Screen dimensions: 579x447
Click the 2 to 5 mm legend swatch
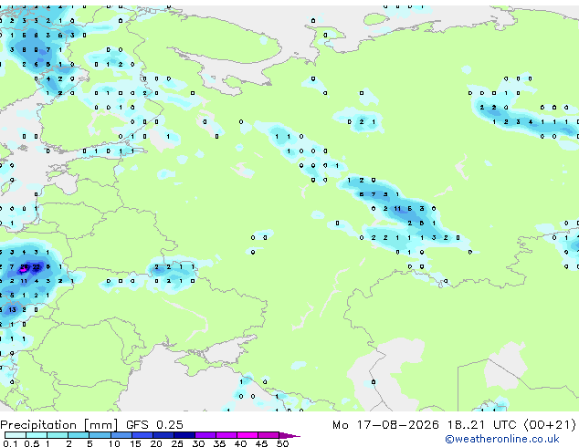(x=79, y=435)
